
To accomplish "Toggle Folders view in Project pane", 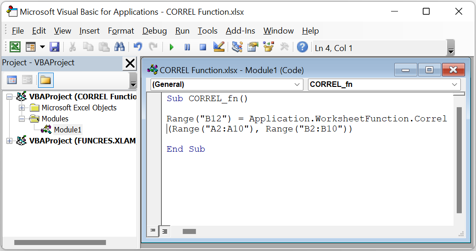I will 45,80.
